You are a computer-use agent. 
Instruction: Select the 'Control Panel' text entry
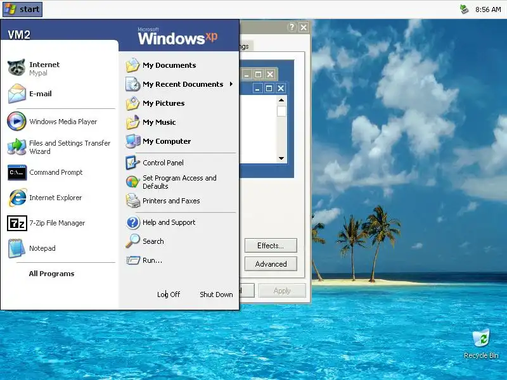[x=163, y=163]
